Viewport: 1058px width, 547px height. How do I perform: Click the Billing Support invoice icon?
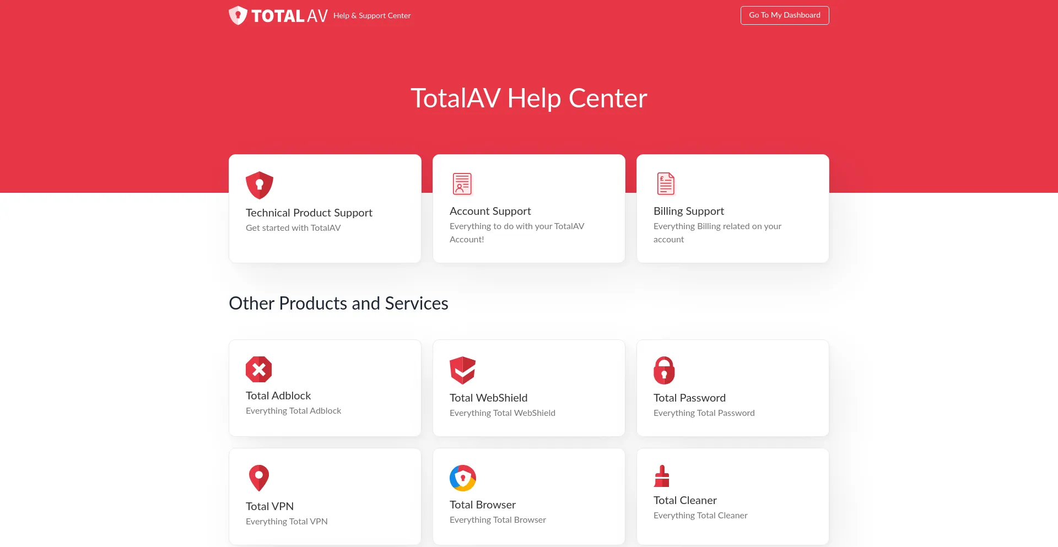coord(666,184)
